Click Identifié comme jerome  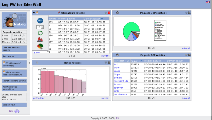(x=14, y=81)
